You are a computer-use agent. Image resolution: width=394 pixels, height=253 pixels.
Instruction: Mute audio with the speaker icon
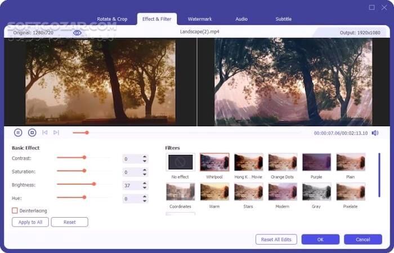(x=375, y=133)
